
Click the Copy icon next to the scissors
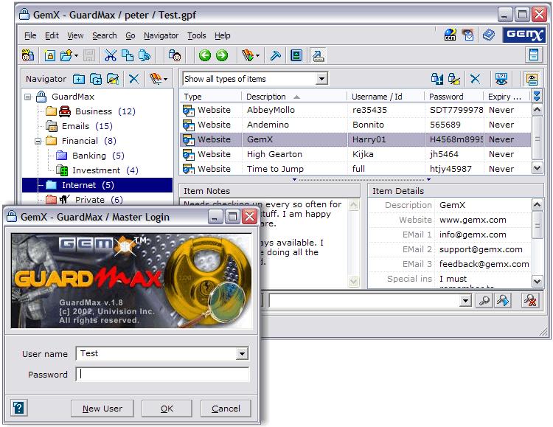pyautogui.click(x=128, y=56)
